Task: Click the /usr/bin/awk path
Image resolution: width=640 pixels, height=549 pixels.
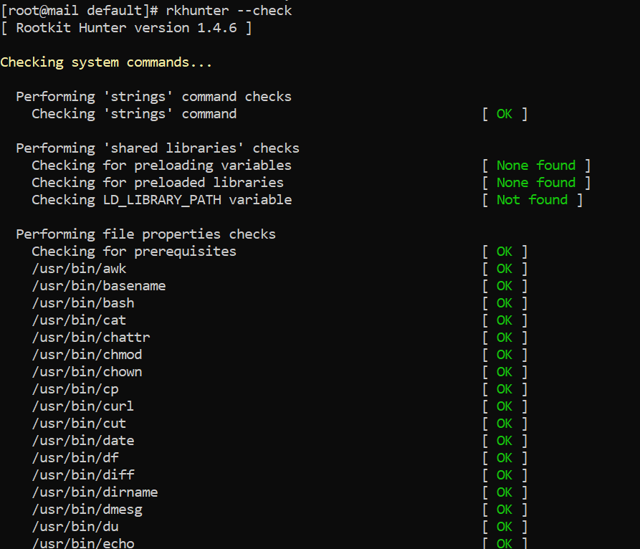Action: click(x=79, y=269)
